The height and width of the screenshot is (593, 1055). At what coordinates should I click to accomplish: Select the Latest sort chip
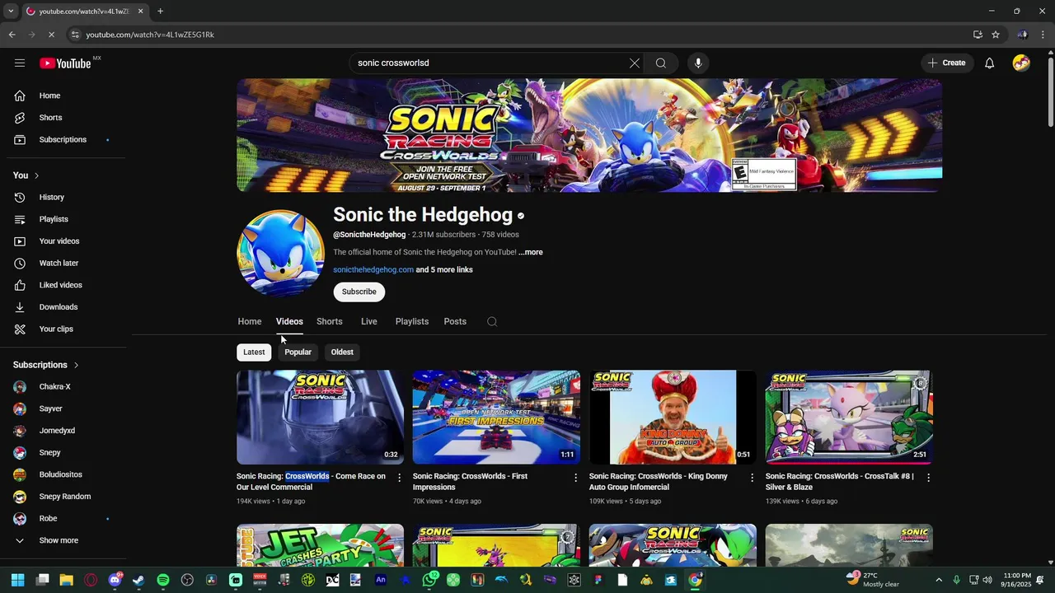pyautogui.click(x=254, y=353)
